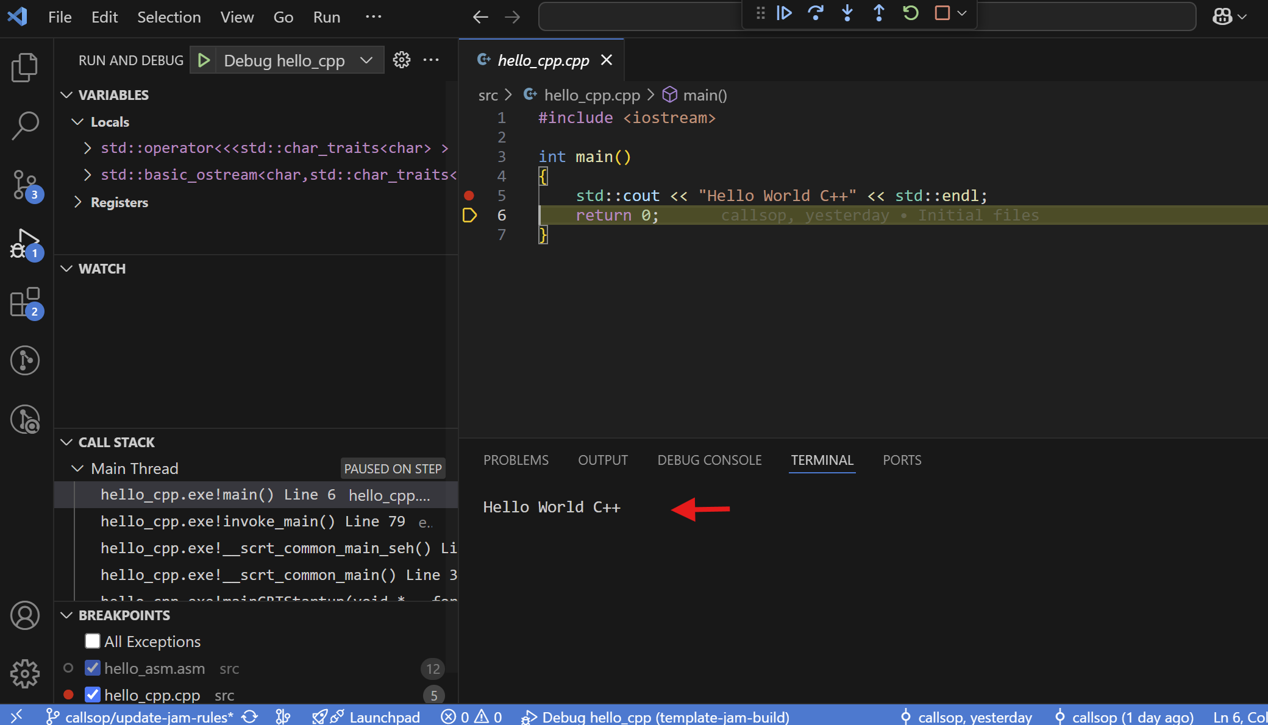Open Run and Debug view icon
Viewport: 1268px width, 725px height.
point(25,244)
